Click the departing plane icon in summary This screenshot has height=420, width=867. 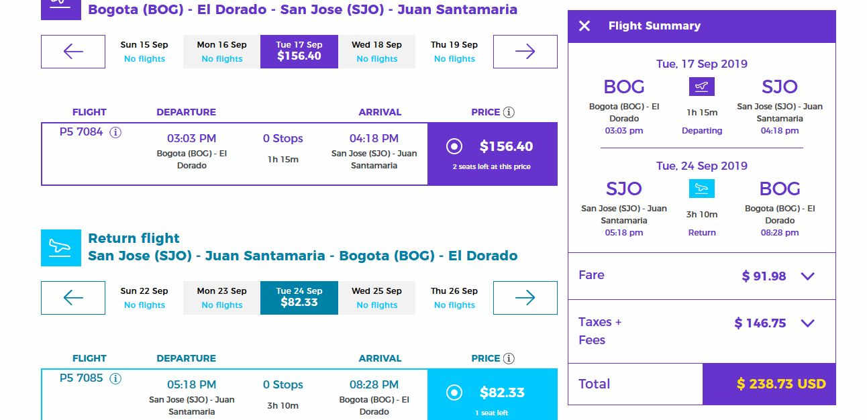pos(702,87)
